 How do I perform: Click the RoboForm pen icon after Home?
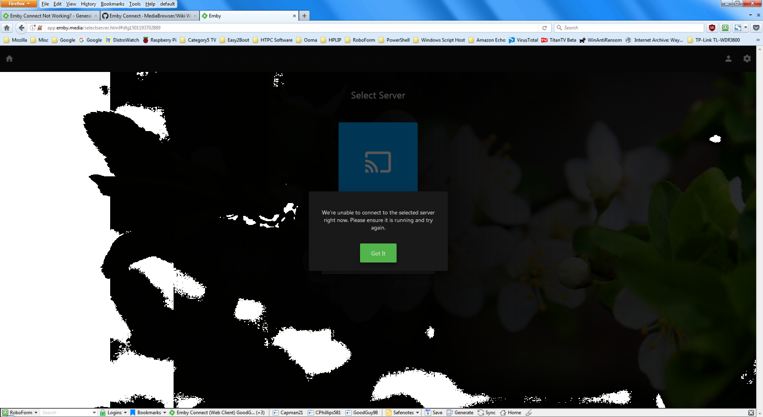click(x=528, y=413)
